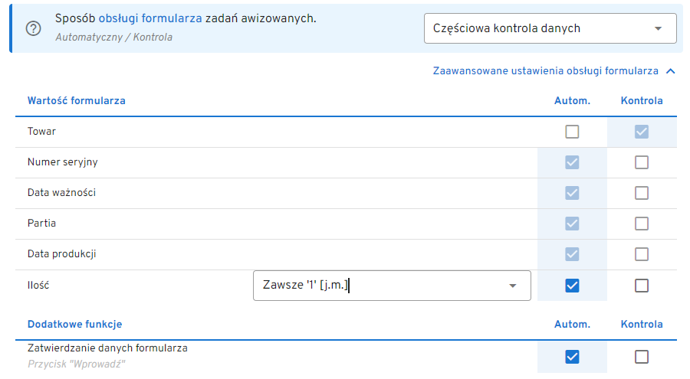Toggle Autom. checkbox for Numer seryjny

click(x=572, y=162)
